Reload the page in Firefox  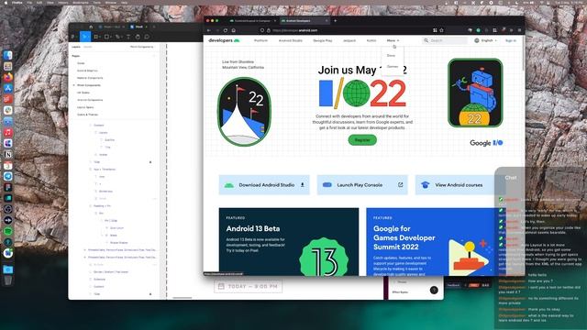(x=226, y=30)
